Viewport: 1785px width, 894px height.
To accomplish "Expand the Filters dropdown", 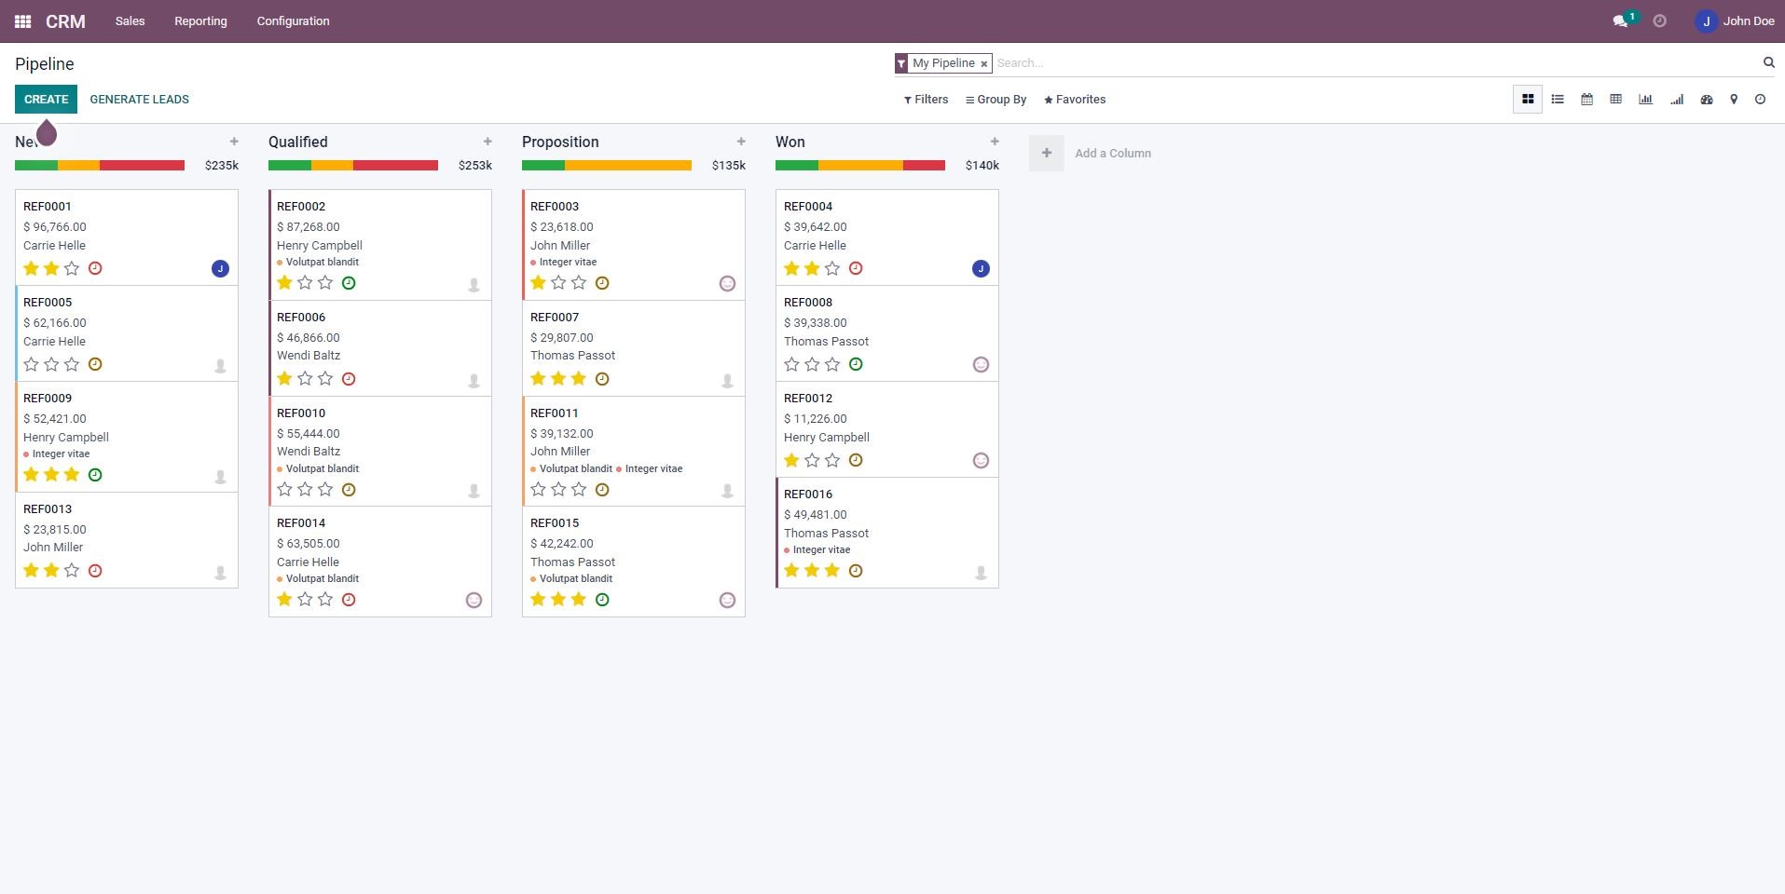I will click(x=926, y=100).
